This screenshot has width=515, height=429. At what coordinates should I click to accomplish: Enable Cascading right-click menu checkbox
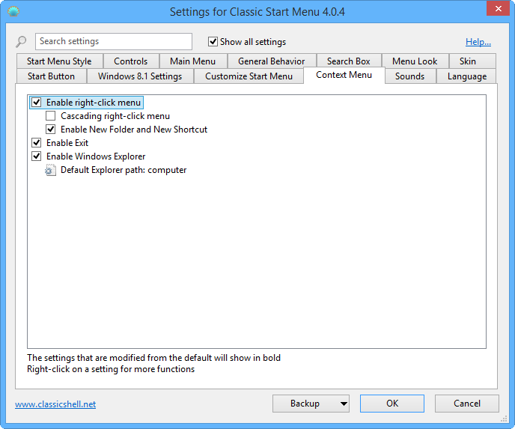tap(51, 116)
